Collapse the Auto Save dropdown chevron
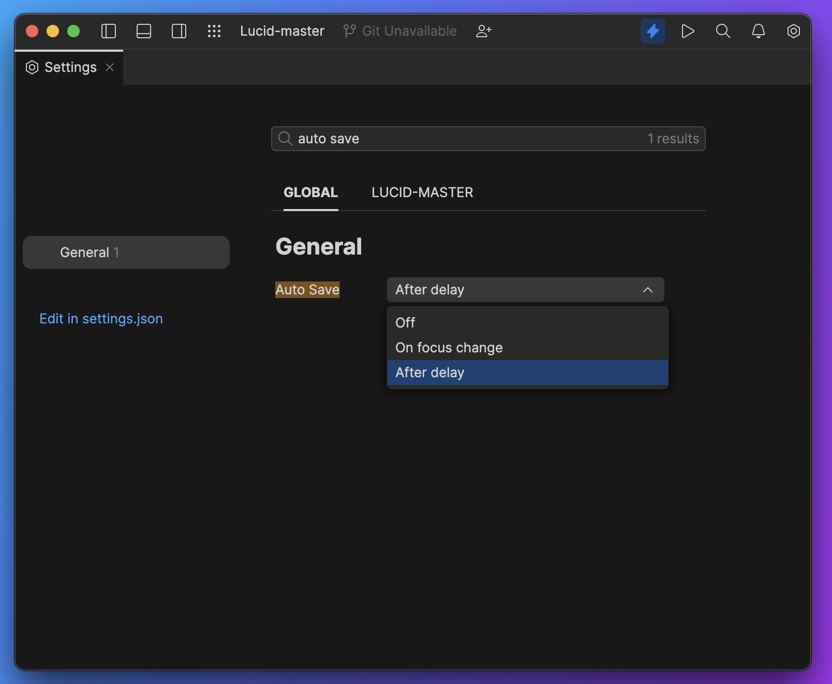832x684 pixels. [x=647, y=290]
